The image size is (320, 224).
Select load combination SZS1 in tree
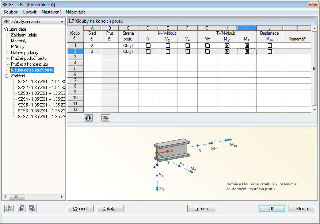(x=41, y=82)
